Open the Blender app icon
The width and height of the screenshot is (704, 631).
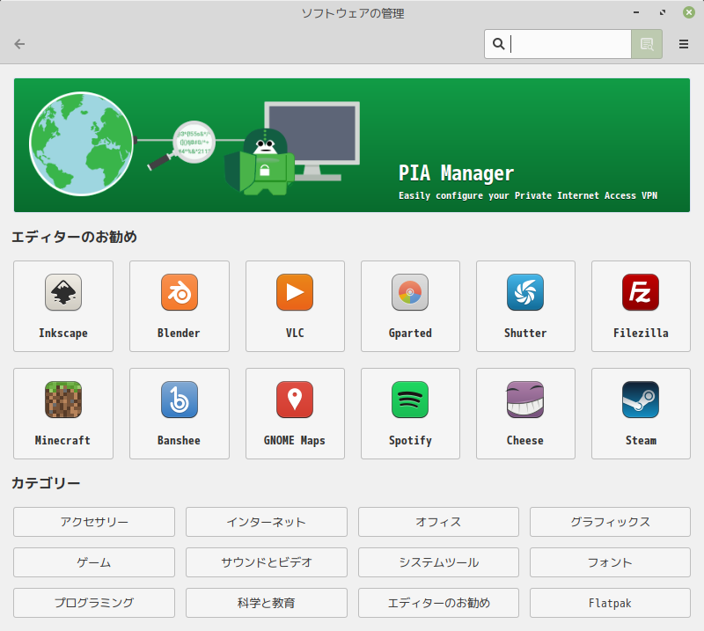tap(180, 292)
